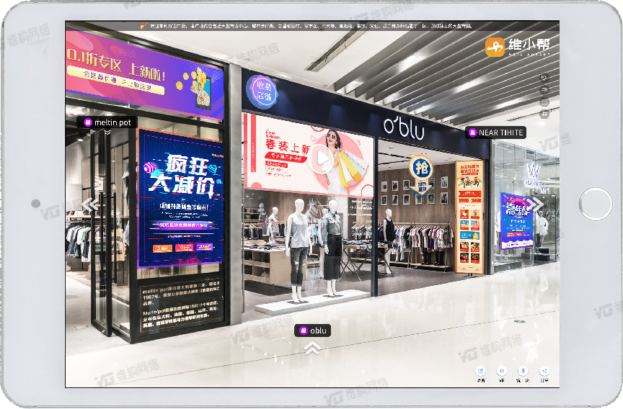The width and height of the screenshot is (623, 409).
Task: Move forward via up arrows below oblu label
Action: coord(313,349)
